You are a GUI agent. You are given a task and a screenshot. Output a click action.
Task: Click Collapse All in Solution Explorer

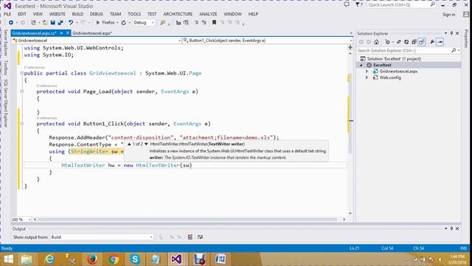[414, 42]
